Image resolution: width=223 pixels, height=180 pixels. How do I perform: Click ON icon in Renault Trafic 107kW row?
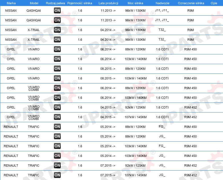tap(57, 175)
